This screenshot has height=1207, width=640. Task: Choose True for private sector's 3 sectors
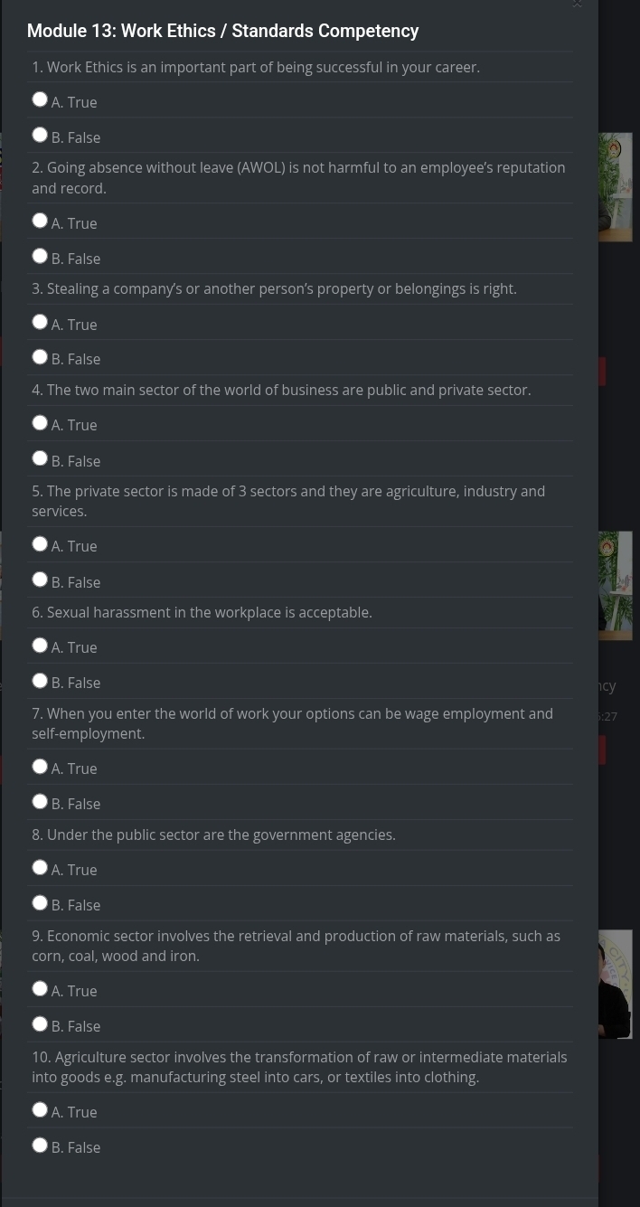[x=40, y=544]
